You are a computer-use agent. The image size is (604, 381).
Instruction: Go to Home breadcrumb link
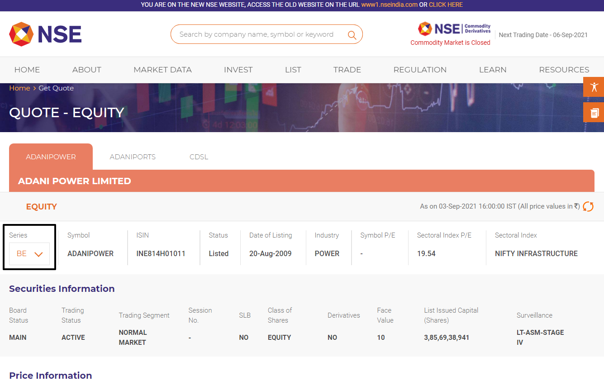pyautogui.click(x=19, y=88)
